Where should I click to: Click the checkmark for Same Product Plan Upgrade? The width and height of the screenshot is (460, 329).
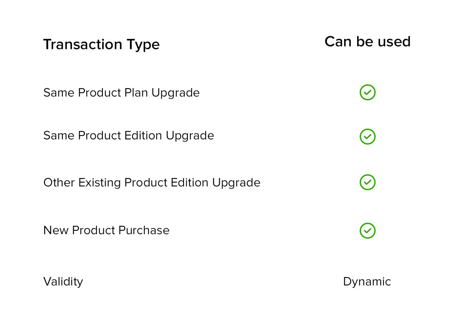point(368,92)
